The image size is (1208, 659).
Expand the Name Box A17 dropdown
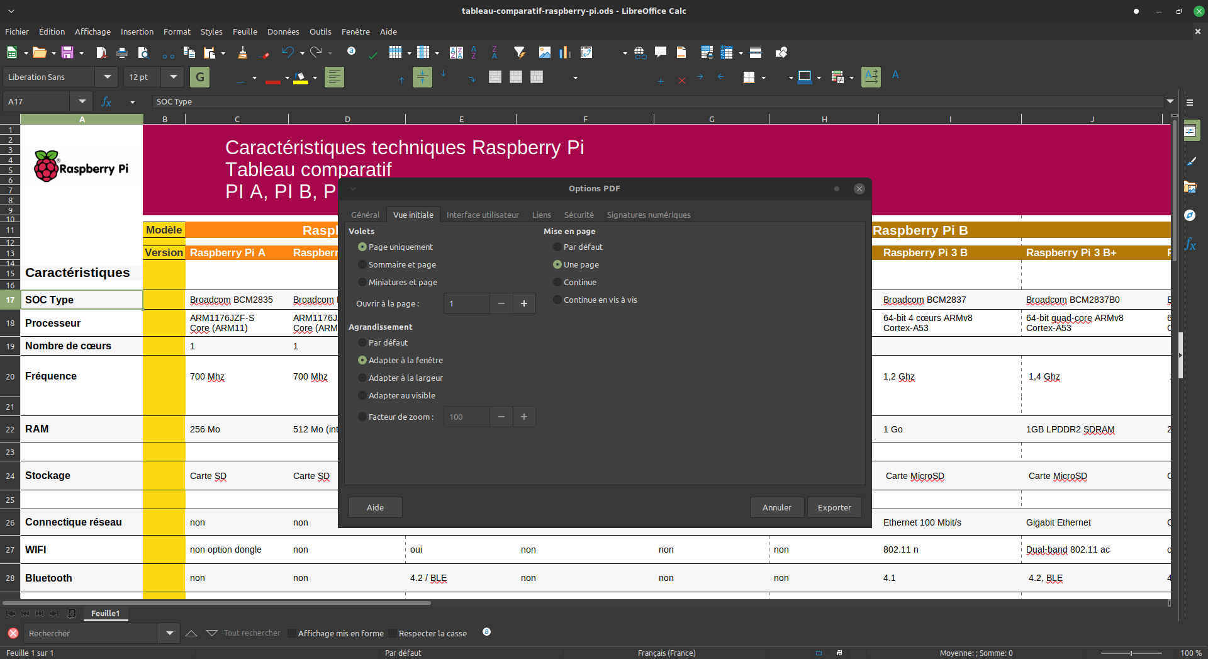click(x=82, y=102)
